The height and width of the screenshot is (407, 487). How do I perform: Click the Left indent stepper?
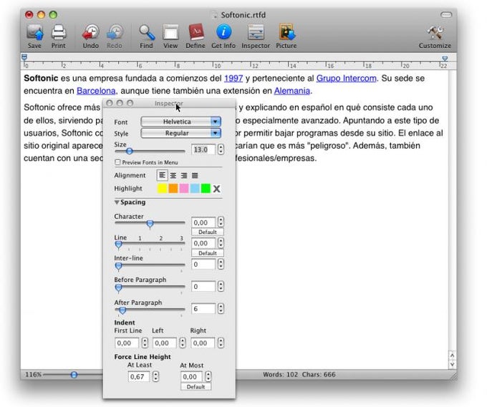pyautogui.click(x=183, y=343)
